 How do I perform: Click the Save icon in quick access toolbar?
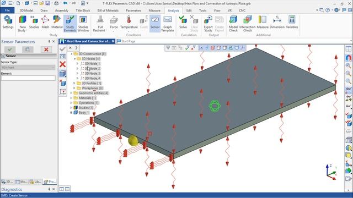[47, 3]
